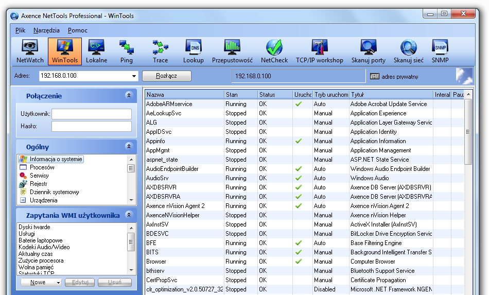Click the Rozłącz button
Image resolution: width=489 pixels, height=295 pixels.
pos(167,76)
